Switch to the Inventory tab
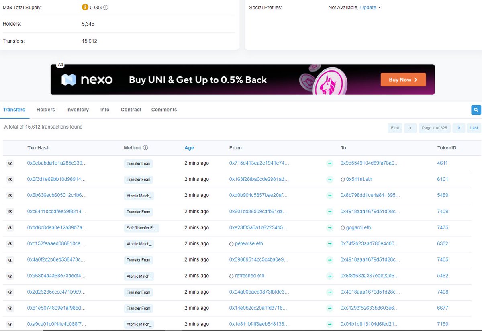This screenshot has height=331, width=482. (78, 110)
